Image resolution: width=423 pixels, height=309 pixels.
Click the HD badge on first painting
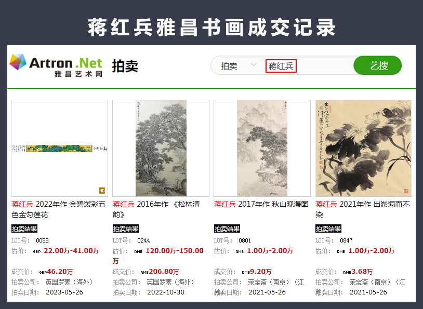pos(102,191)
